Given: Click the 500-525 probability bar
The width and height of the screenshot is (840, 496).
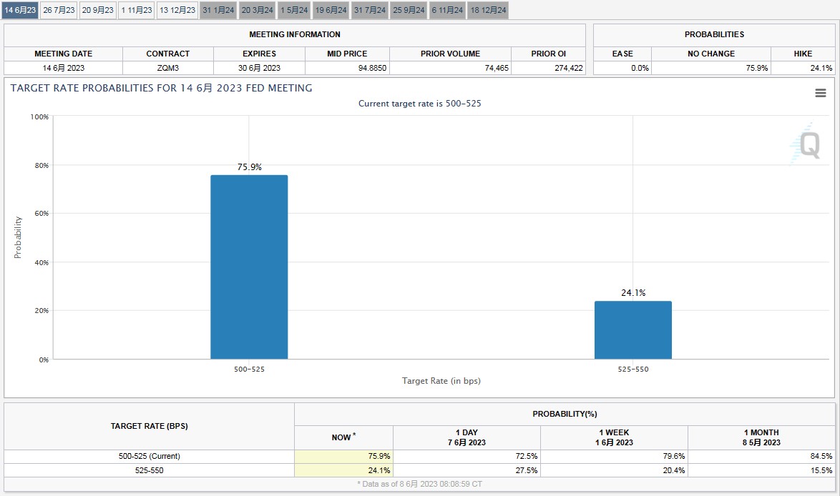Looking at the screenshot, I should coord(249,267).
